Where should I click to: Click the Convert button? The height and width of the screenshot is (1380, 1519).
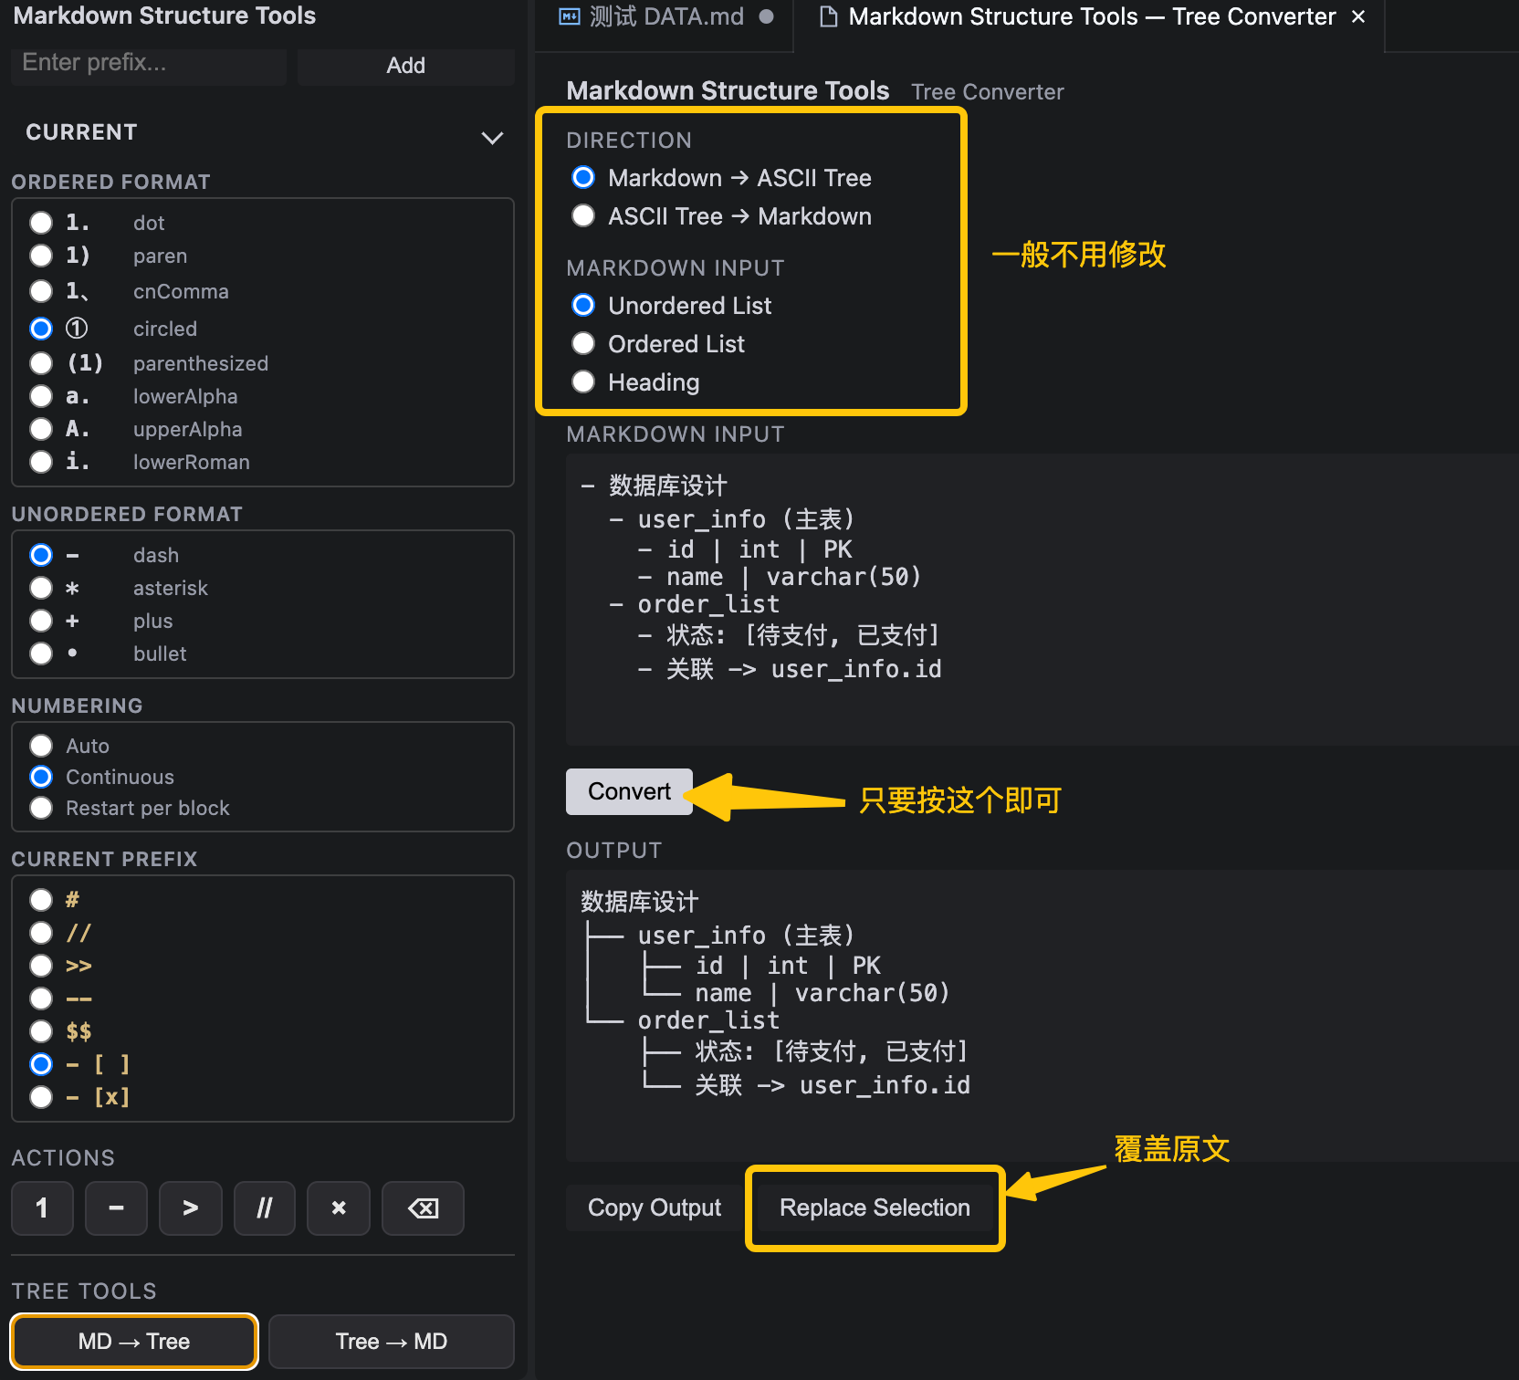tap(630, 791)
